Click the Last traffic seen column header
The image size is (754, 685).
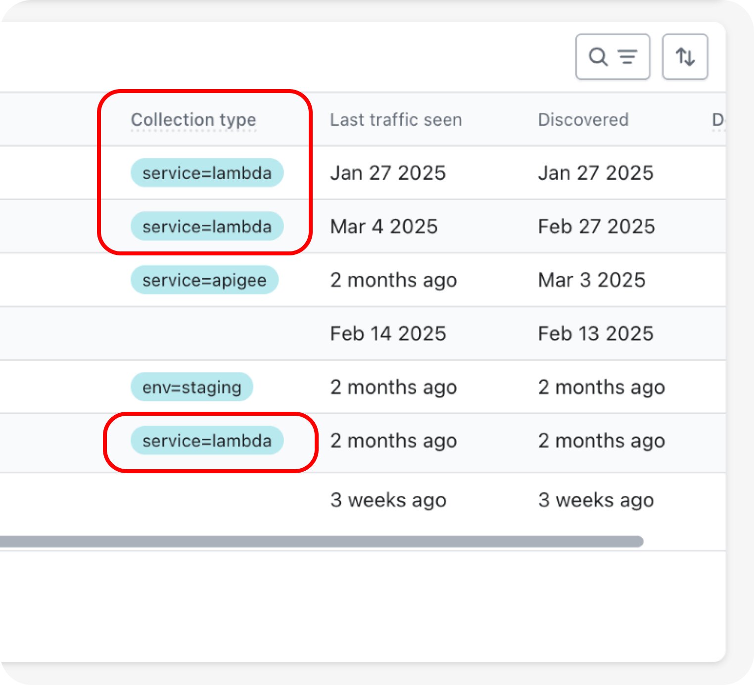396,120
